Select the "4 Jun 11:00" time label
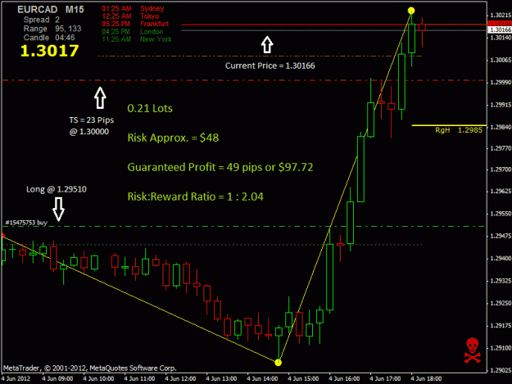Screen dimensions: 512x384 pyautogui.click(x=139, y=378)
